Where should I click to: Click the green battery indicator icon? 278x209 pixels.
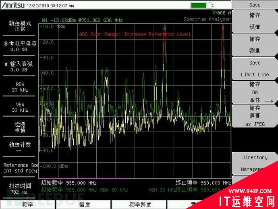(x=201, y=5)
